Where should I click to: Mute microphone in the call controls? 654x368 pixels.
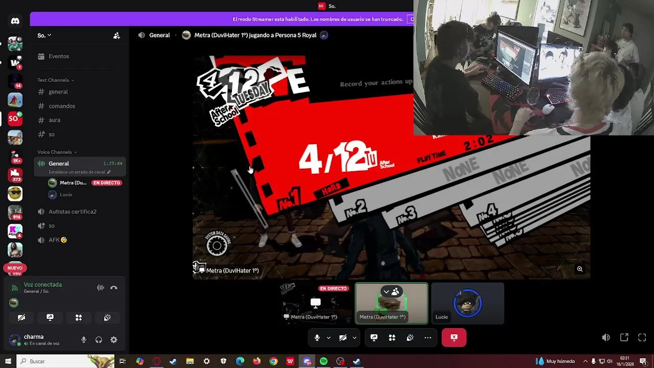coord(317,338)
